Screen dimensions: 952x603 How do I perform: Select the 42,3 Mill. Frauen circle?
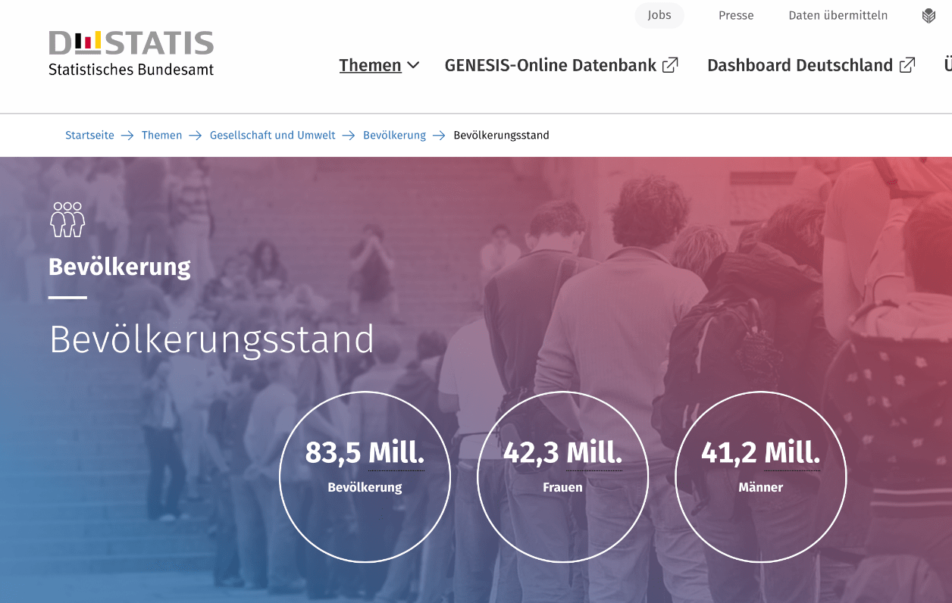[x=562, y=476]
